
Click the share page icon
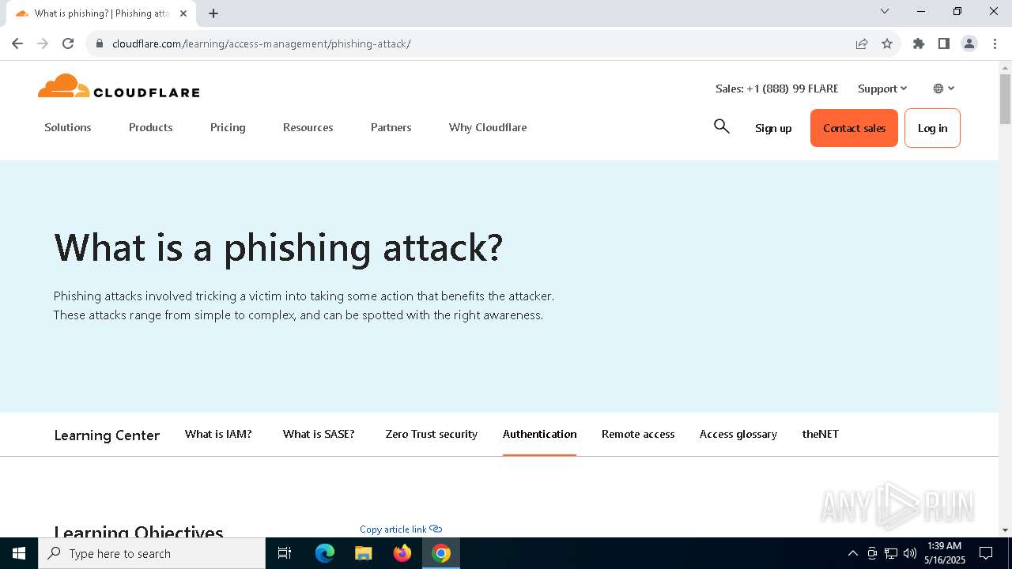(x=862, y=43)
